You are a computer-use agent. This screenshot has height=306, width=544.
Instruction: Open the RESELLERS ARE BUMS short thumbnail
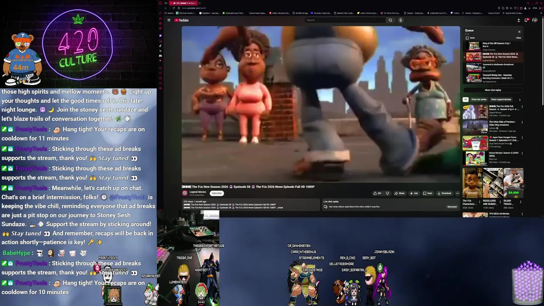coord(492,183)
